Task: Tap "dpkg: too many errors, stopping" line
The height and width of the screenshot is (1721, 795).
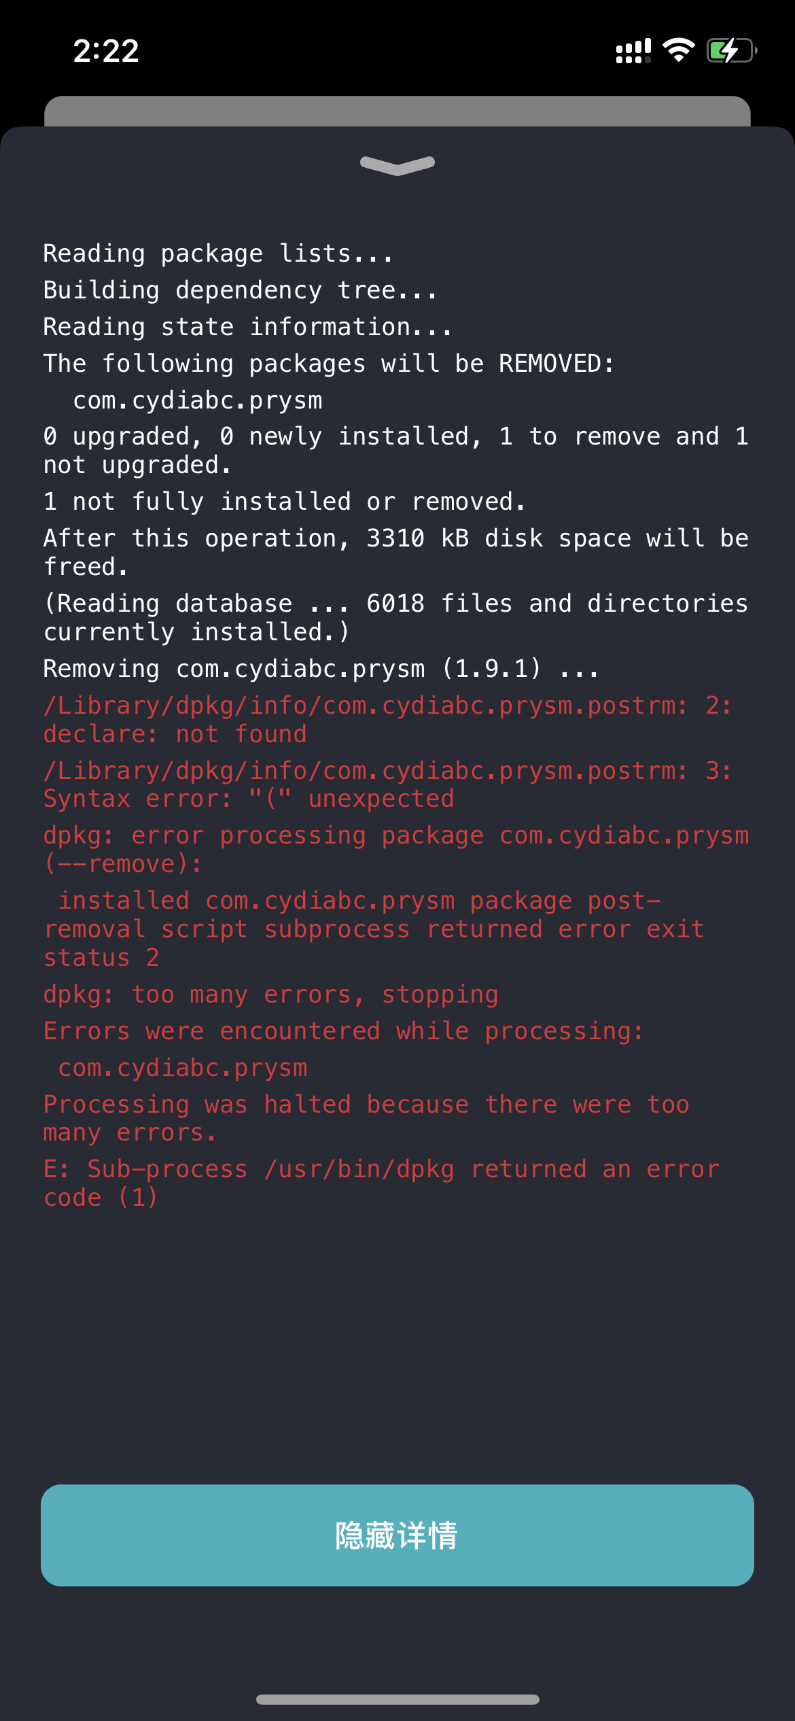Action: click(270, 994)
